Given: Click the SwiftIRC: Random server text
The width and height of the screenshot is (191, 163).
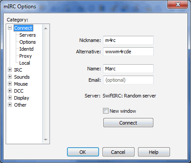Looking at the screenshot, I should pyautogui.click(x=129, y=96).
